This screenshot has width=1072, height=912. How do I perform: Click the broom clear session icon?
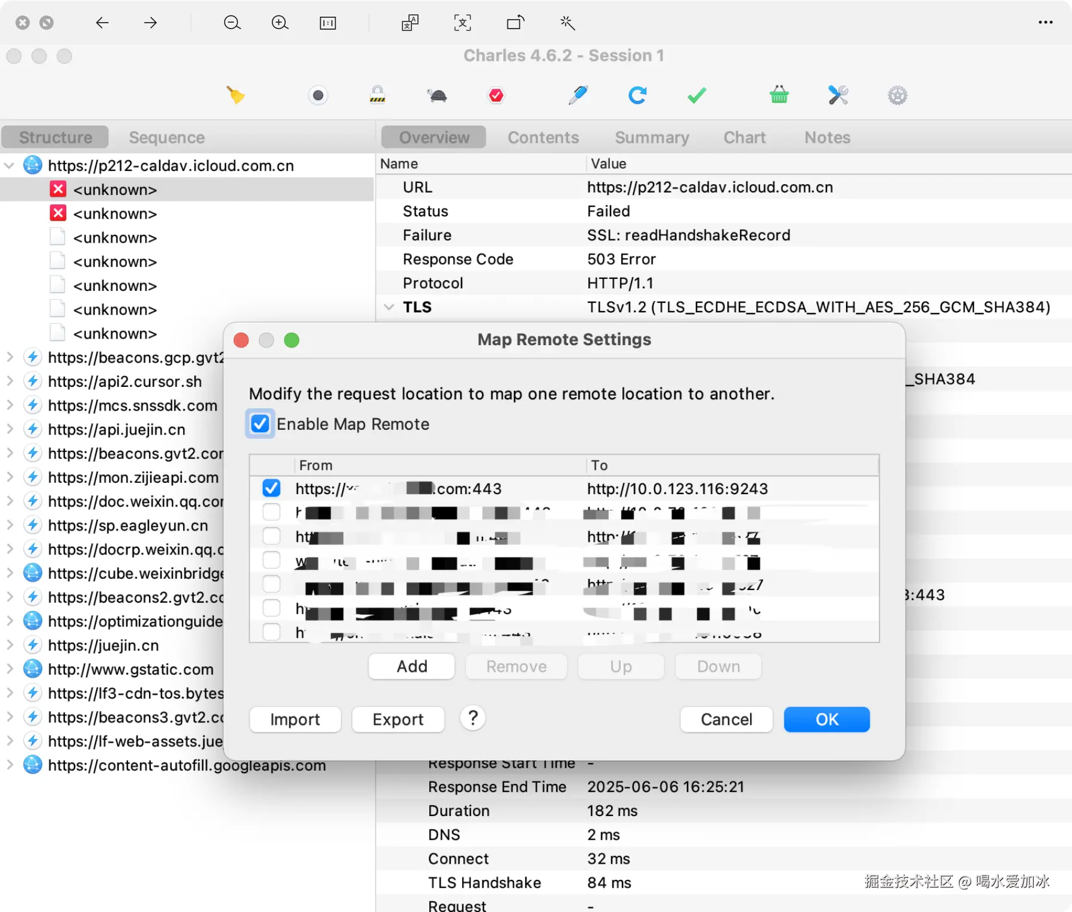tap(236, 95)
